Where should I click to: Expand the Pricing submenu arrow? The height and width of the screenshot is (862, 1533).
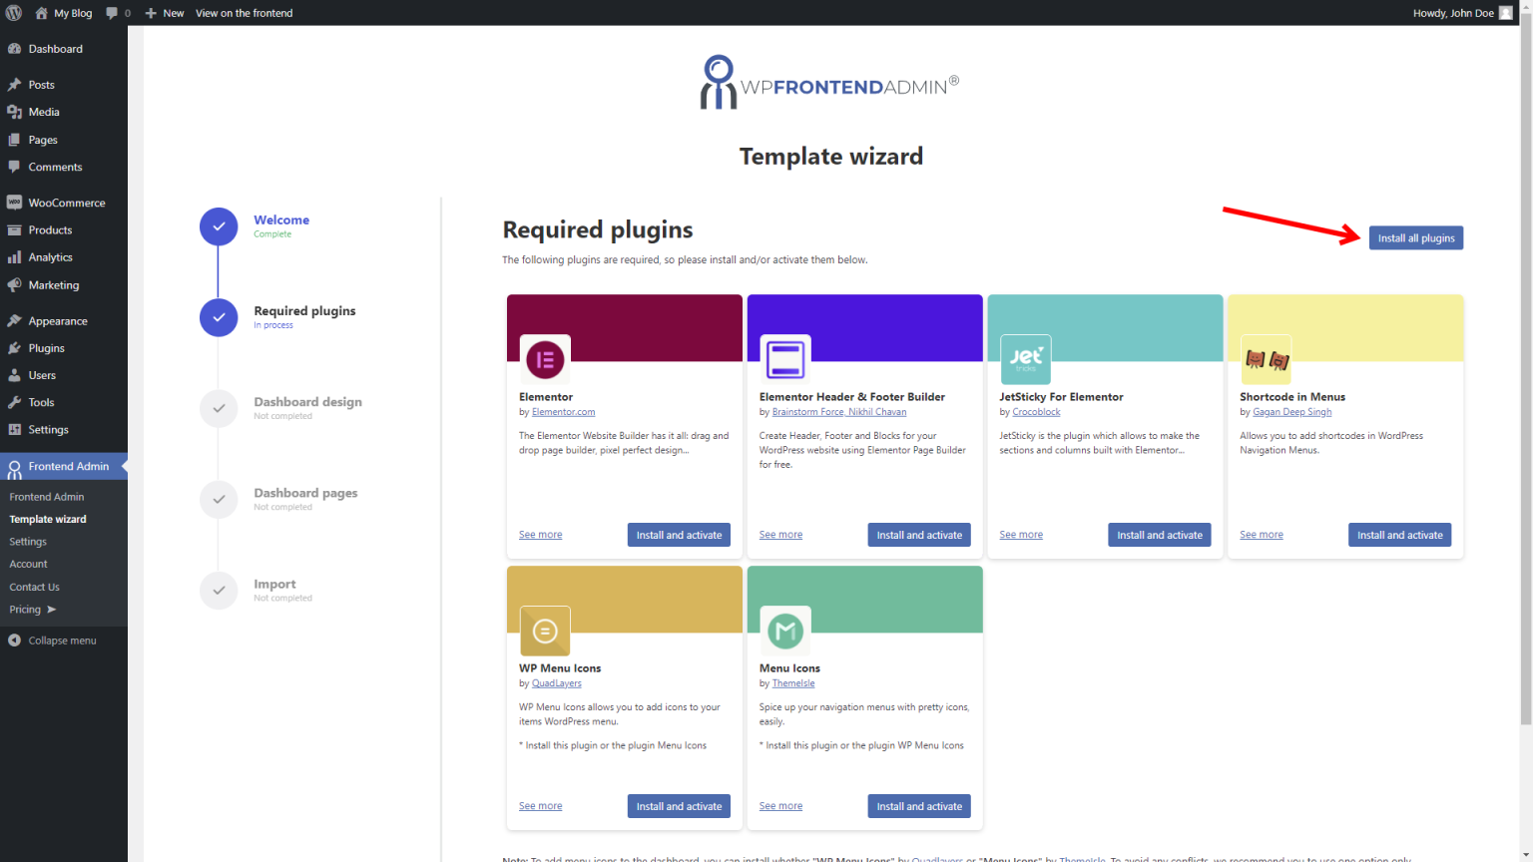(52, 610)
